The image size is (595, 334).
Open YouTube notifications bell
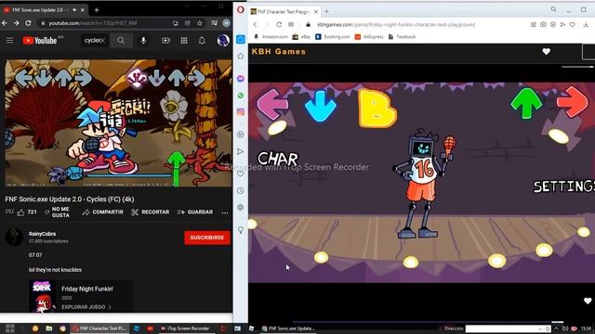pyautogui.click(x=202, y=41)
